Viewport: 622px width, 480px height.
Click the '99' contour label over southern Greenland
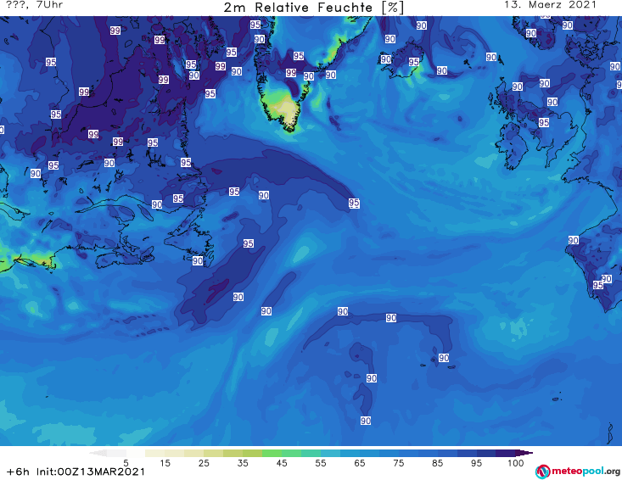pyautogui.click(x=291, y=73)
